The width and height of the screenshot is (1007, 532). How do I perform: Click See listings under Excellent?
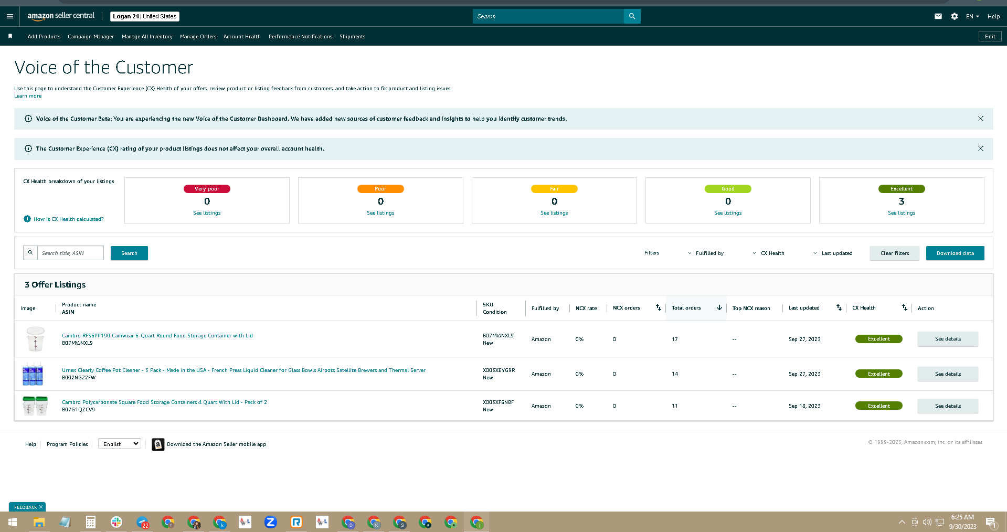pos(902,213)
